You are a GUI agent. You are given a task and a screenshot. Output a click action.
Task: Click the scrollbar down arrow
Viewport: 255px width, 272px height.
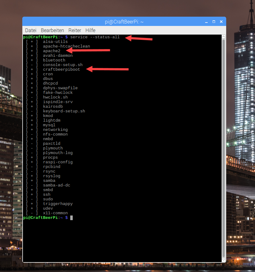tap(223, 260)
